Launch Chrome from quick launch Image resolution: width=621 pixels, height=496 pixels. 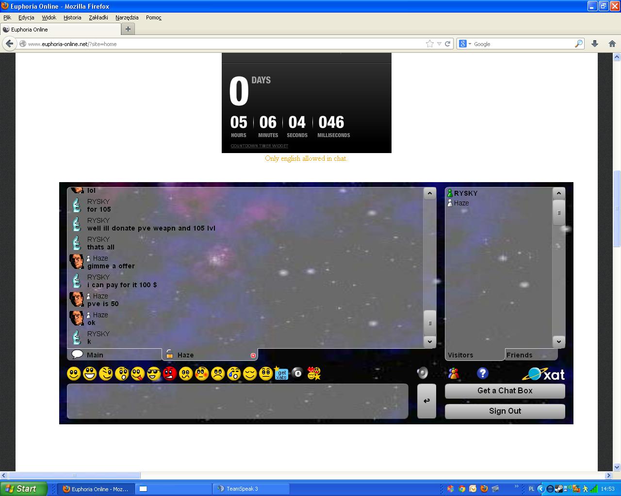point(461,489)
